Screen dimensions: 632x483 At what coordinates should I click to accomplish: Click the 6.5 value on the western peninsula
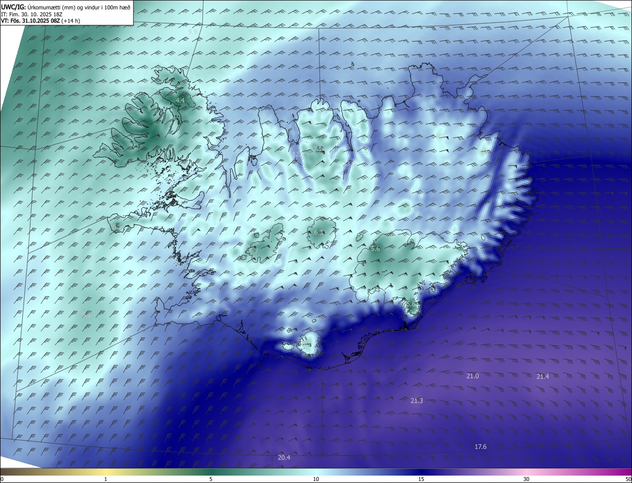[x=117, y=226]
